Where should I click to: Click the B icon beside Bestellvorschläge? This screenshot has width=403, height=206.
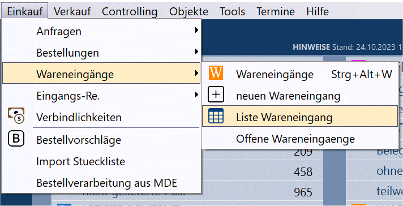click(x=16, y=139)
